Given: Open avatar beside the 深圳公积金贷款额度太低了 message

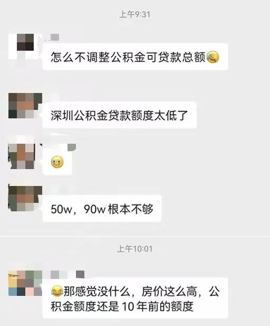Looking at the screenshot, I should [25, 106].
